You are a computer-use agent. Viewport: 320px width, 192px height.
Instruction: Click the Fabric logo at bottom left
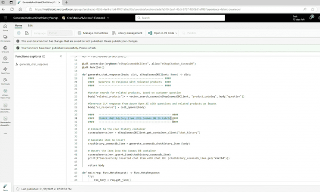(x=6, y=187)
